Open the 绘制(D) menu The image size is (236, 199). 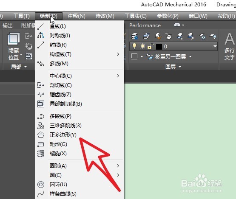pos(48,16)
